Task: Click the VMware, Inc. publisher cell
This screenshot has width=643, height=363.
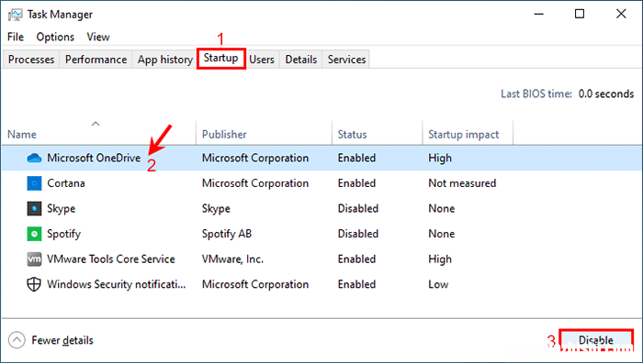Action: (232, 259)
